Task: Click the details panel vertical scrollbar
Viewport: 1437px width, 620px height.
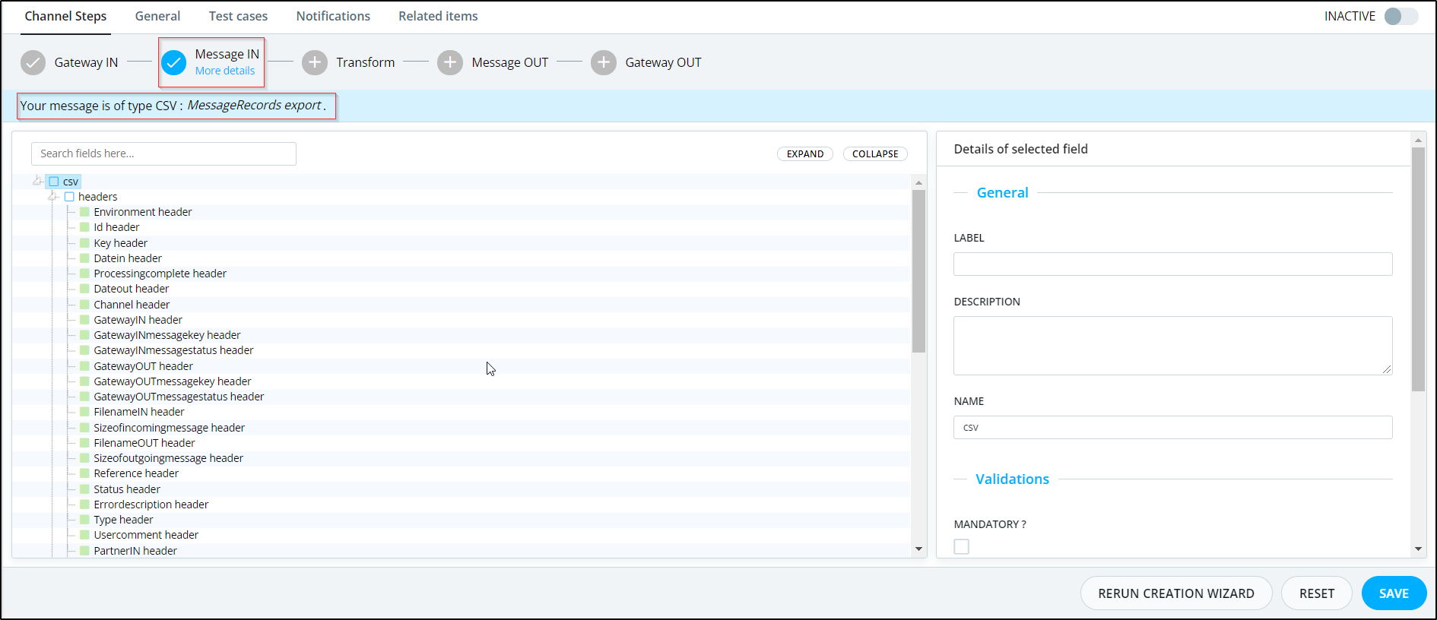Action: click(x=1418, y=269)
